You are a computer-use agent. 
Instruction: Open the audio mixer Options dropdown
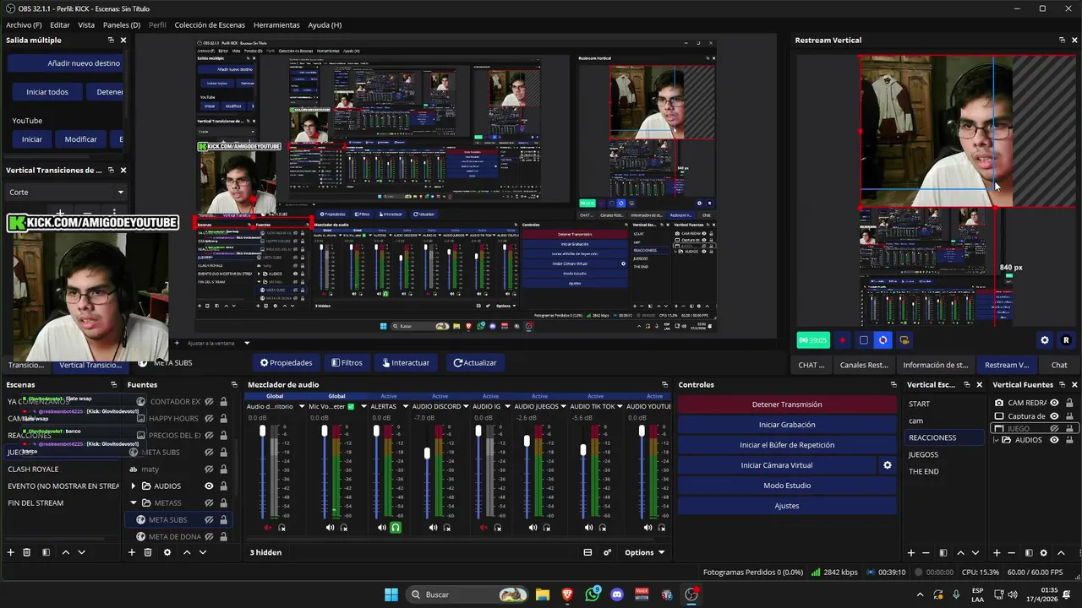pyautogui.click(x=645, y=552)
